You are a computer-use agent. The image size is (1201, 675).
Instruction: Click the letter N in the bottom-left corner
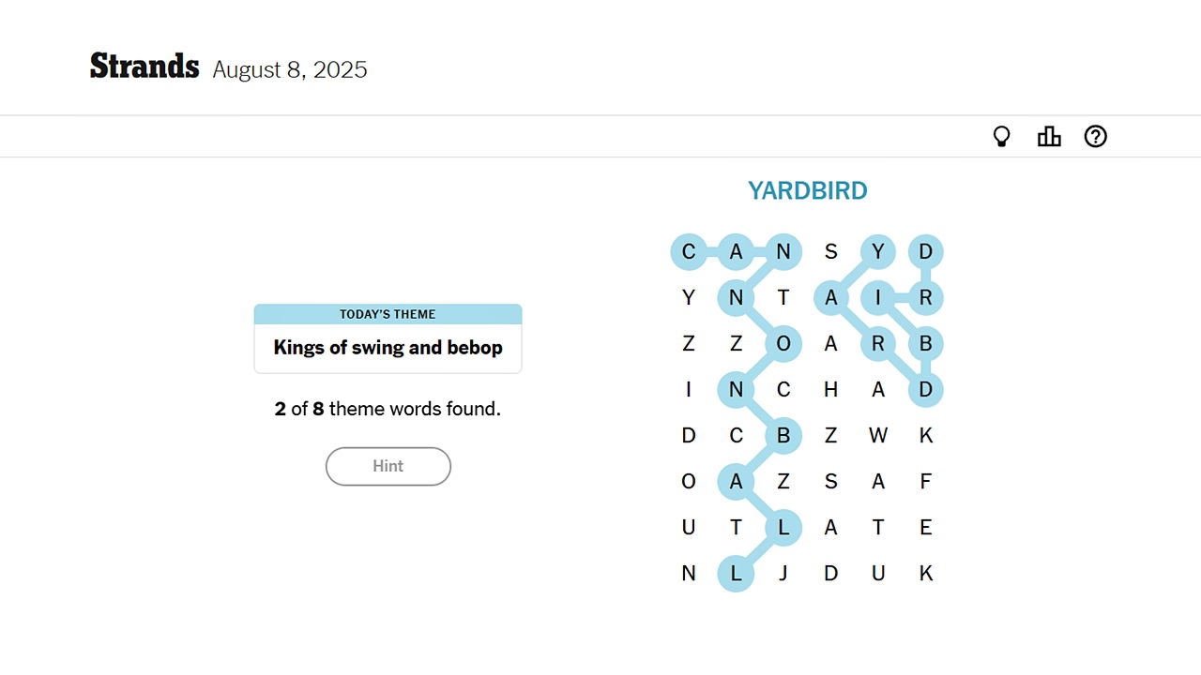689,573
